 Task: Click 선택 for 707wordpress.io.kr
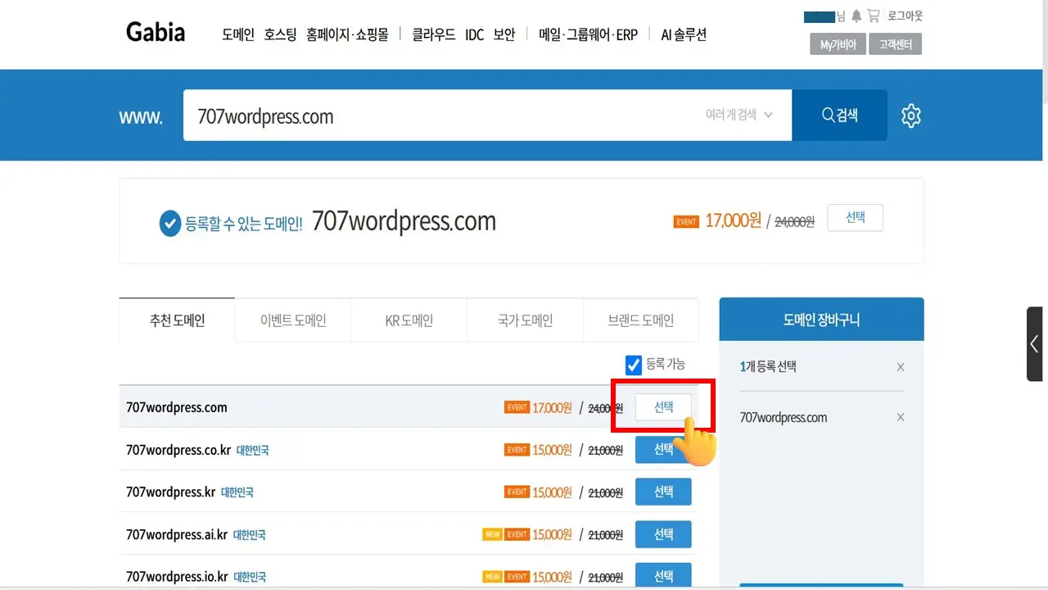pyautogui.click(x=664, y=576)
